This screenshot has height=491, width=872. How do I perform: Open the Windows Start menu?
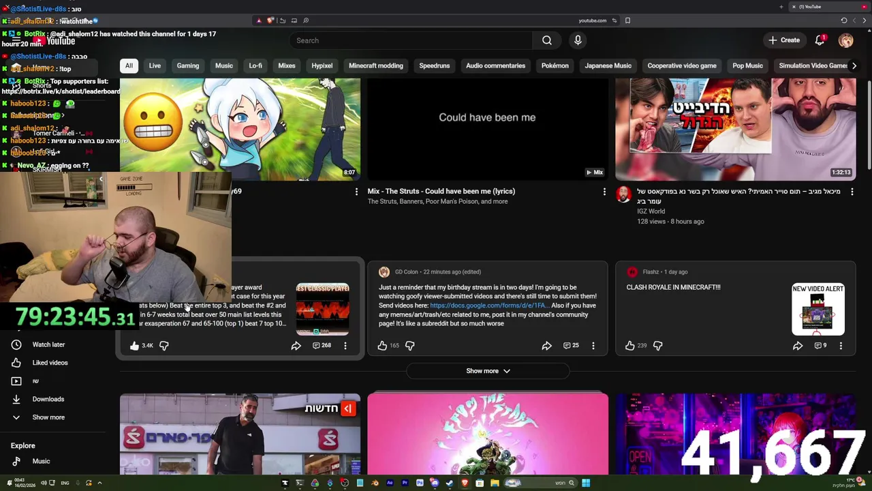click(x=586, y=483)
